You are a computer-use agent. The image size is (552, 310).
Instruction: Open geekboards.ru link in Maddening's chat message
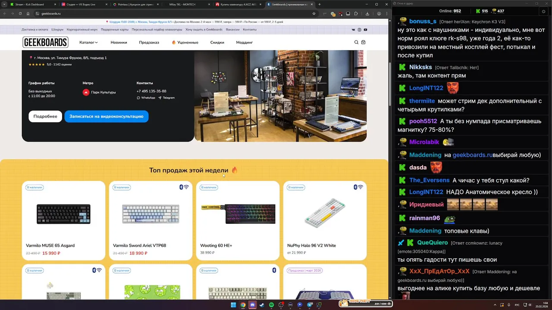472,155
